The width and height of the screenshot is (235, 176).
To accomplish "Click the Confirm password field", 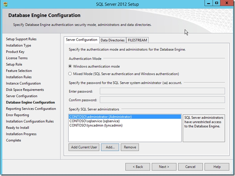I will tap(162, 100).
